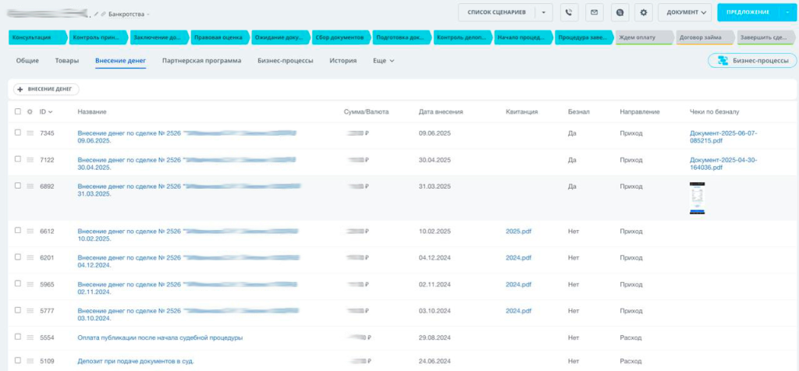Open row menu icon for ID 7345
This screenshot has width=799, height=371.
[30, 133]
